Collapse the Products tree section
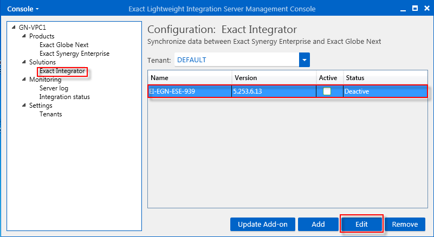Image resolution: width=434 pixels, height=237 pixels. (24, 36)
